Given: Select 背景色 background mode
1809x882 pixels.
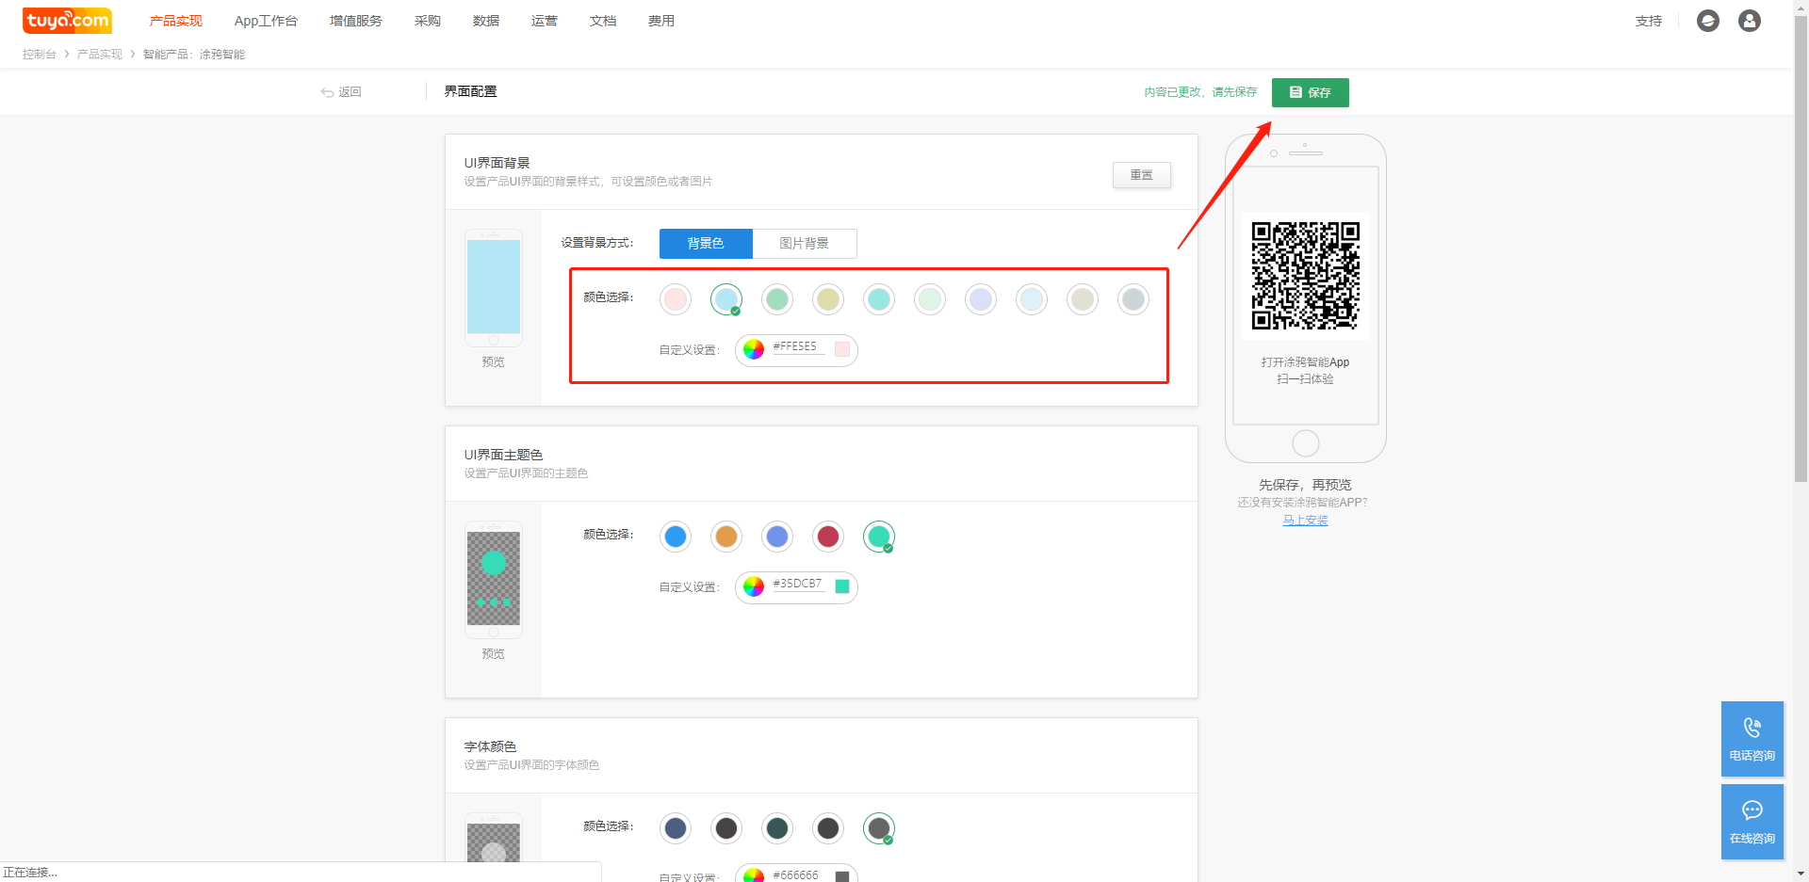Looking at the screenshot, I should [x=706, y=244].
